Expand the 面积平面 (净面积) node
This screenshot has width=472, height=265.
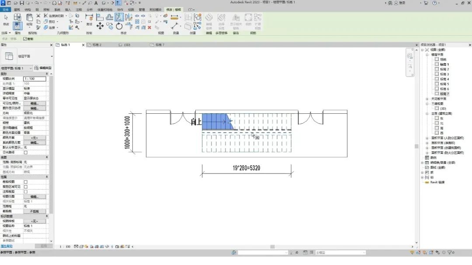pos(427,143)
